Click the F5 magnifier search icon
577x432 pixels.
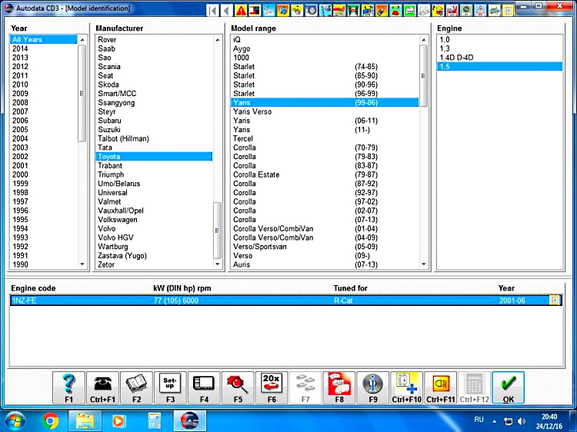pyautogui.click(x=237, y=385)
